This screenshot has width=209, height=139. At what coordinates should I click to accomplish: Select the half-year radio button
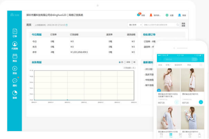pyautogui.click(x=125, y=62)
